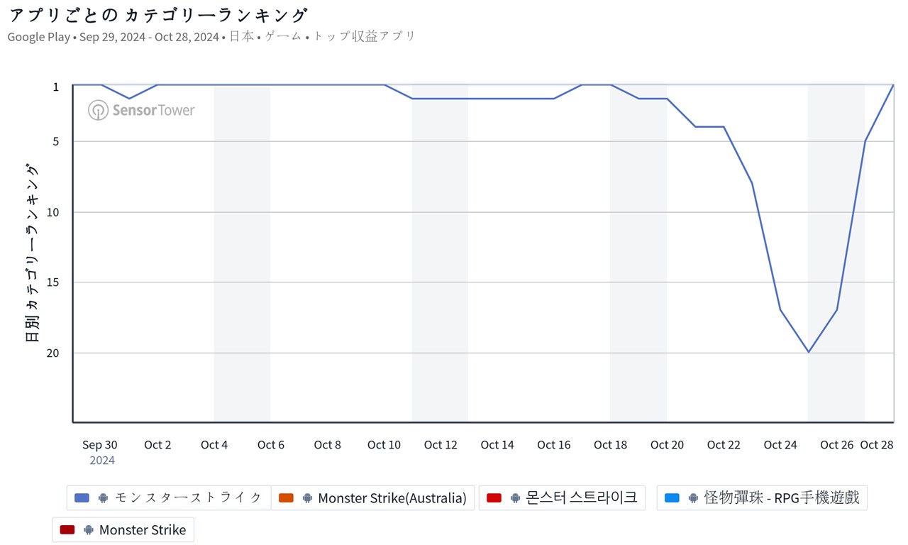Click the Android icon beside 몬스터 스트라이크
Viewport: 908px width, 545px height.
(515, 498)
